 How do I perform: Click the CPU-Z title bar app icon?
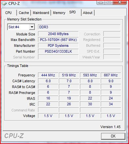(4, 4)
